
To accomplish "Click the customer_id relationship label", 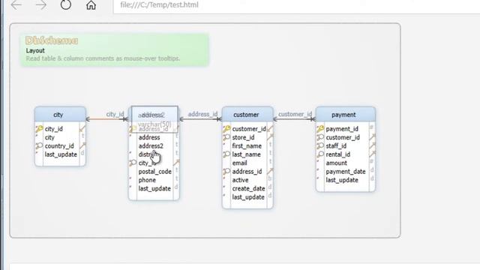I will click(x=295, y=114).
